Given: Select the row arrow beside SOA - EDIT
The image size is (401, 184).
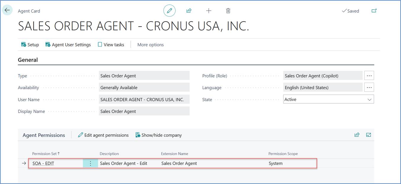Looking at the screenshot, I should pyautogui.click(x=24, y=163).
